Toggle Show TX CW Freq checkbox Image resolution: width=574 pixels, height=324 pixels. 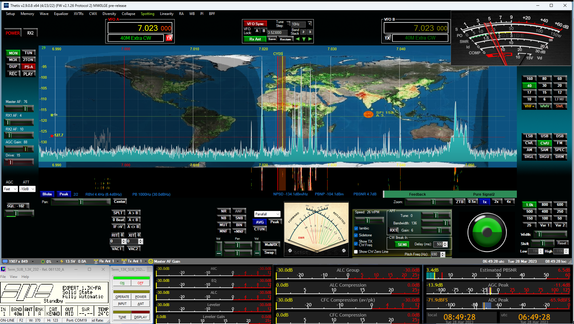(356, 243)
